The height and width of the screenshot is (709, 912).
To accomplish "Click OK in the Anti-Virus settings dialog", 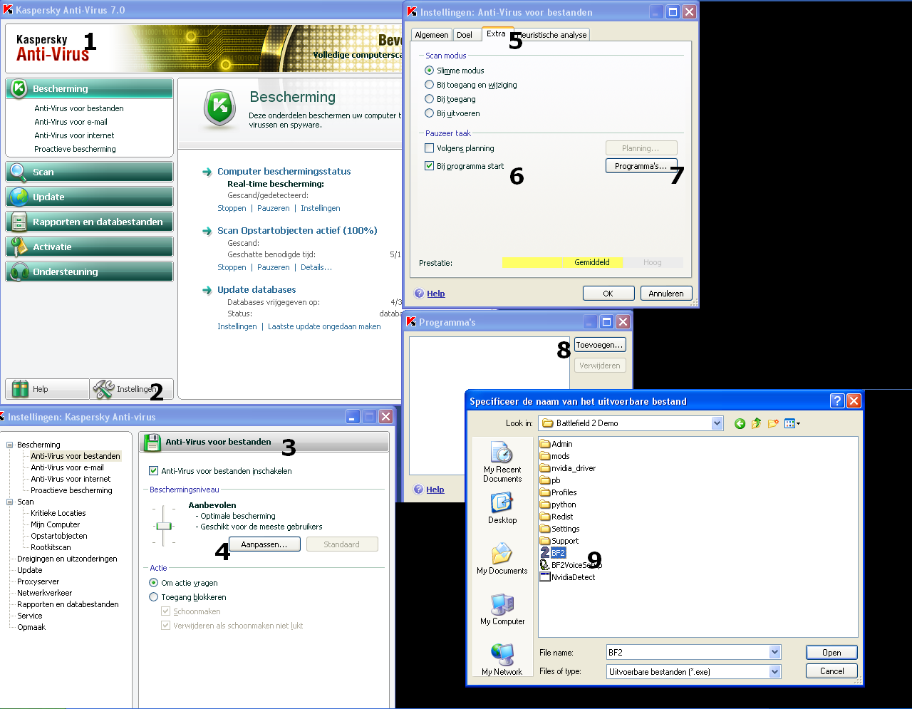I will point(608,294).
